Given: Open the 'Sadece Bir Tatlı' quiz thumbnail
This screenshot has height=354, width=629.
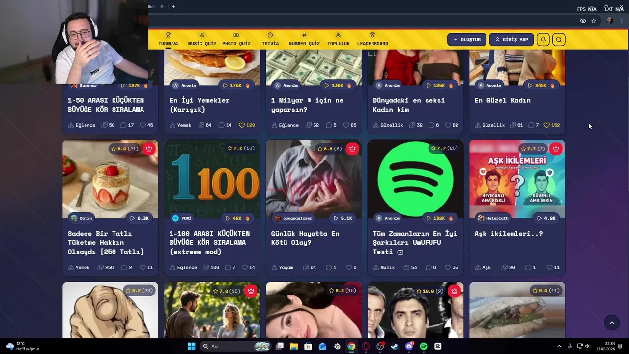Looking at the screenshot, I should click(x=110, y=179).
